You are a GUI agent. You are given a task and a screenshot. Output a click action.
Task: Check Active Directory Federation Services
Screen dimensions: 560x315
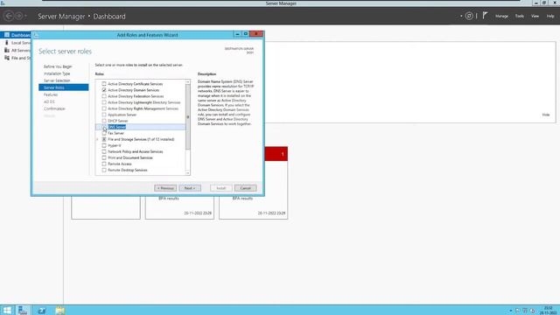point(104,96)
